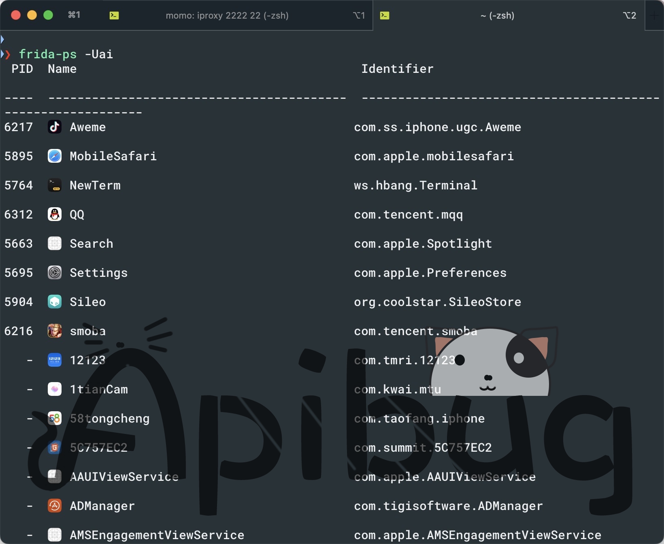This screenshot has height=544, width=664.
Task: Switch to the momo iproxy tab
Action: pyautogui.click(x=227, y=15)
